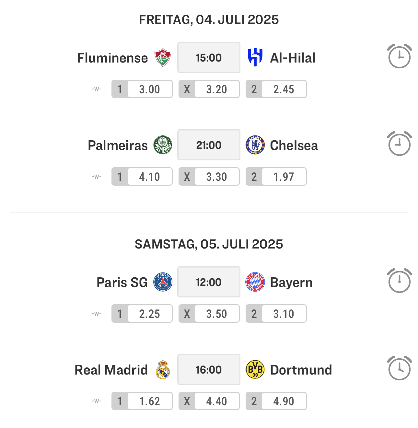Open the 16:00 Real Madrid match details
The width and height of the screenshot is (418, 428).
point(209,369)
